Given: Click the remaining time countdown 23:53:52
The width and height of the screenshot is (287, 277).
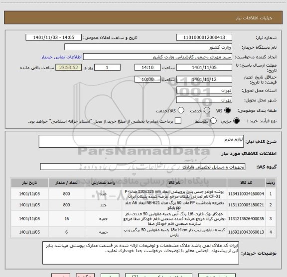Looking at the screenshot, I should pyautogui.click(x=69, y=68).
